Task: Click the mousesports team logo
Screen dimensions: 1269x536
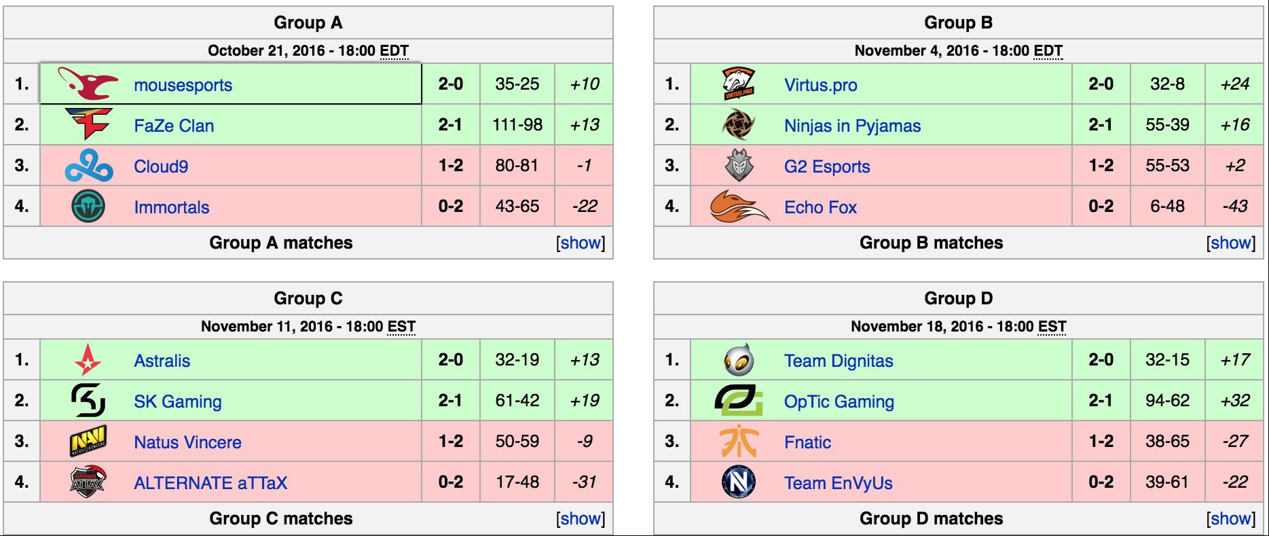Action: [x=88, y=84]
